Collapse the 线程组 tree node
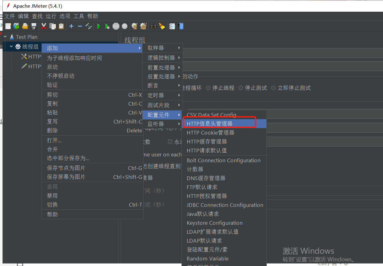The width and height of the screenshot is (383, 266). click(x=11, y=47)
